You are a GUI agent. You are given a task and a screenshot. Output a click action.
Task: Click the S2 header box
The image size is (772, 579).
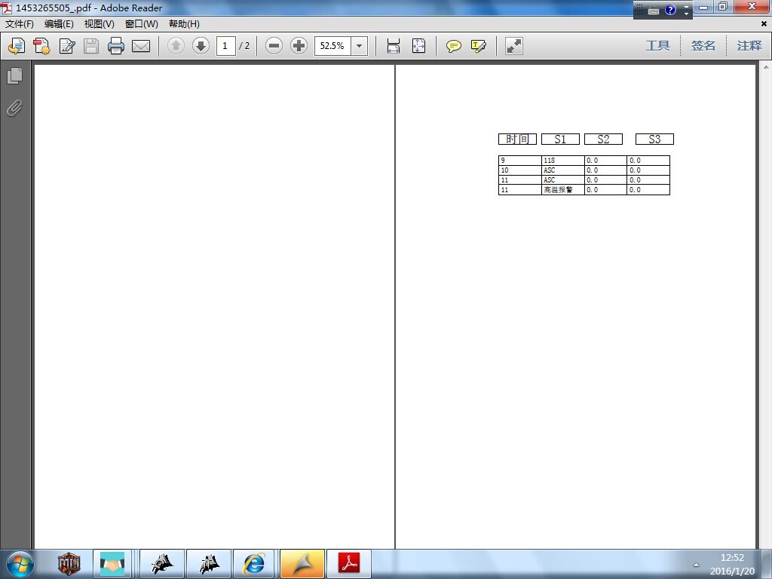coord(603,139)
